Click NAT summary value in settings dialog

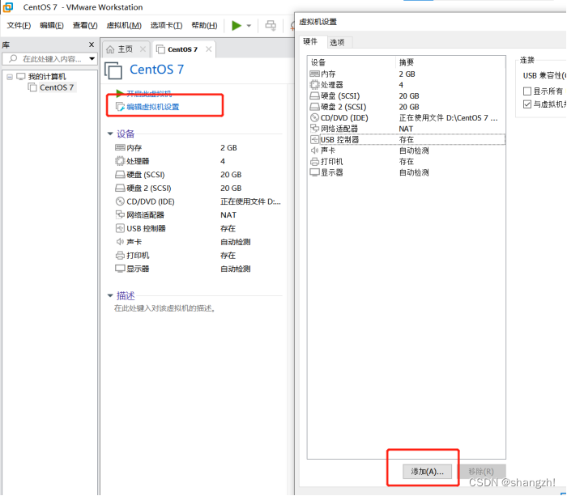pyautogui.click(x=406, y=129)
